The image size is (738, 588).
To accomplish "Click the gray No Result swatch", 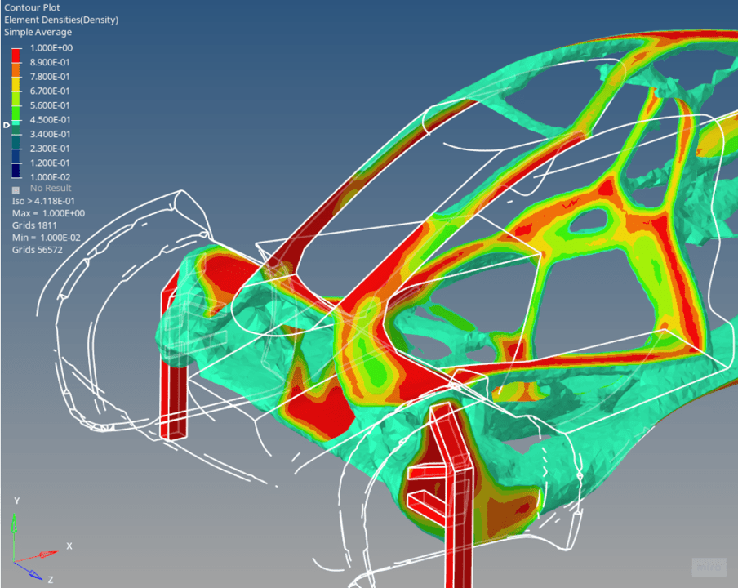I will pyautogui.click(x=16, y=189).
